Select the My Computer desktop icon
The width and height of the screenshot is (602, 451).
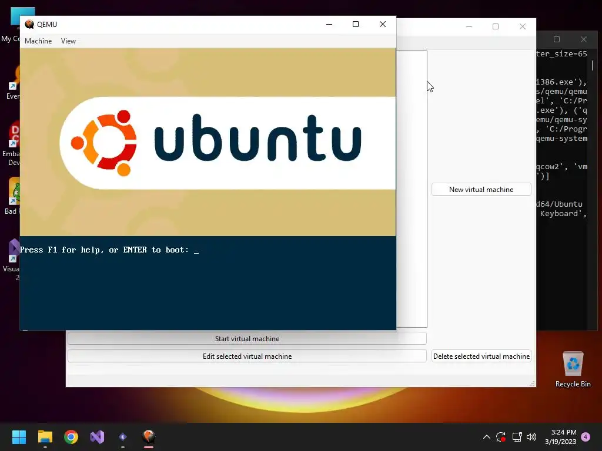(x=11, y=25)
